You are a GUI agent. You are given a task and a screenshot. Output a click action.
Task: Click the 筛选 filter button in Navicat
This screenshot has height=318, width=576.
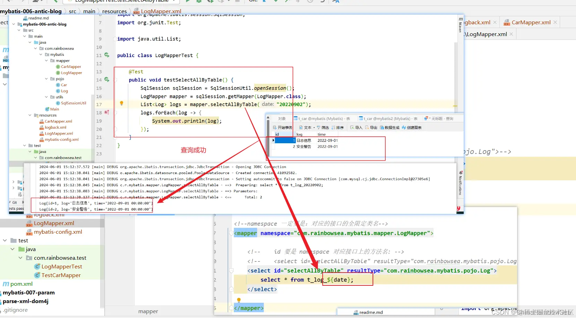[x=323, y=128]
